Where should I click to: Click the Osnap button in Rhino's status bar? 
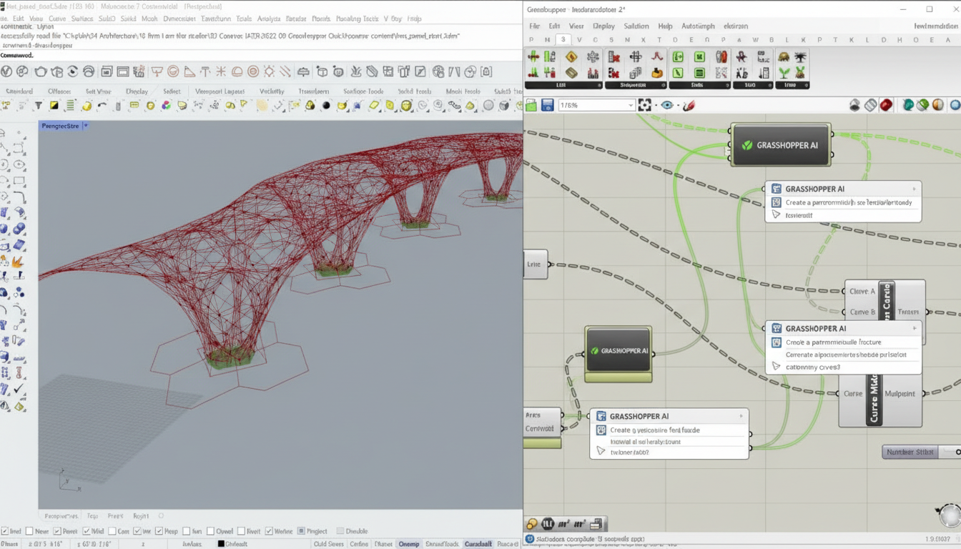[408, 543]
